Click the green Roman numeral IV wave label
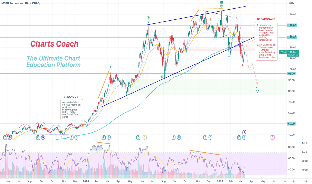Screen dimensions: 312x184 (257, 92)
